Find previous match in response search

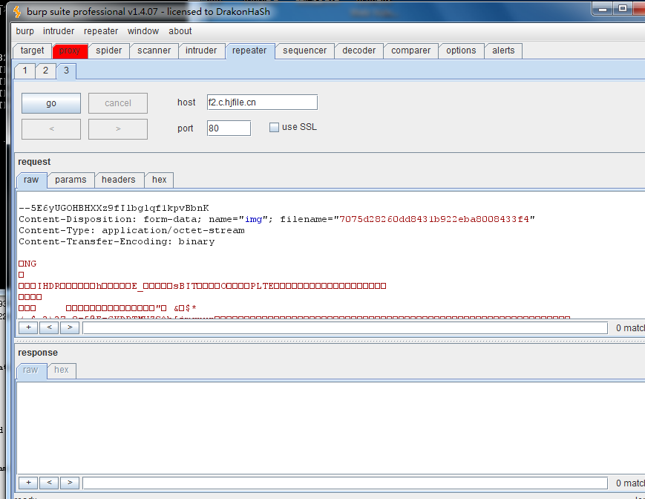pos(50,483)
